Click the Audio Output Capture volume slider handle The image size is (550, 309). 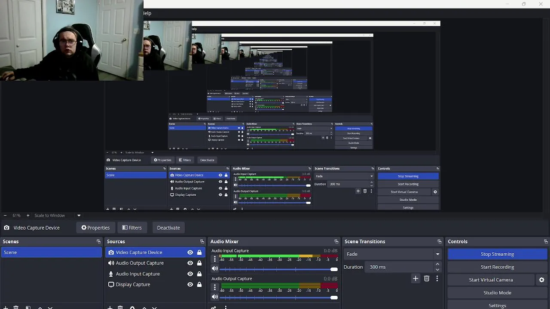[x=334, y=297]
